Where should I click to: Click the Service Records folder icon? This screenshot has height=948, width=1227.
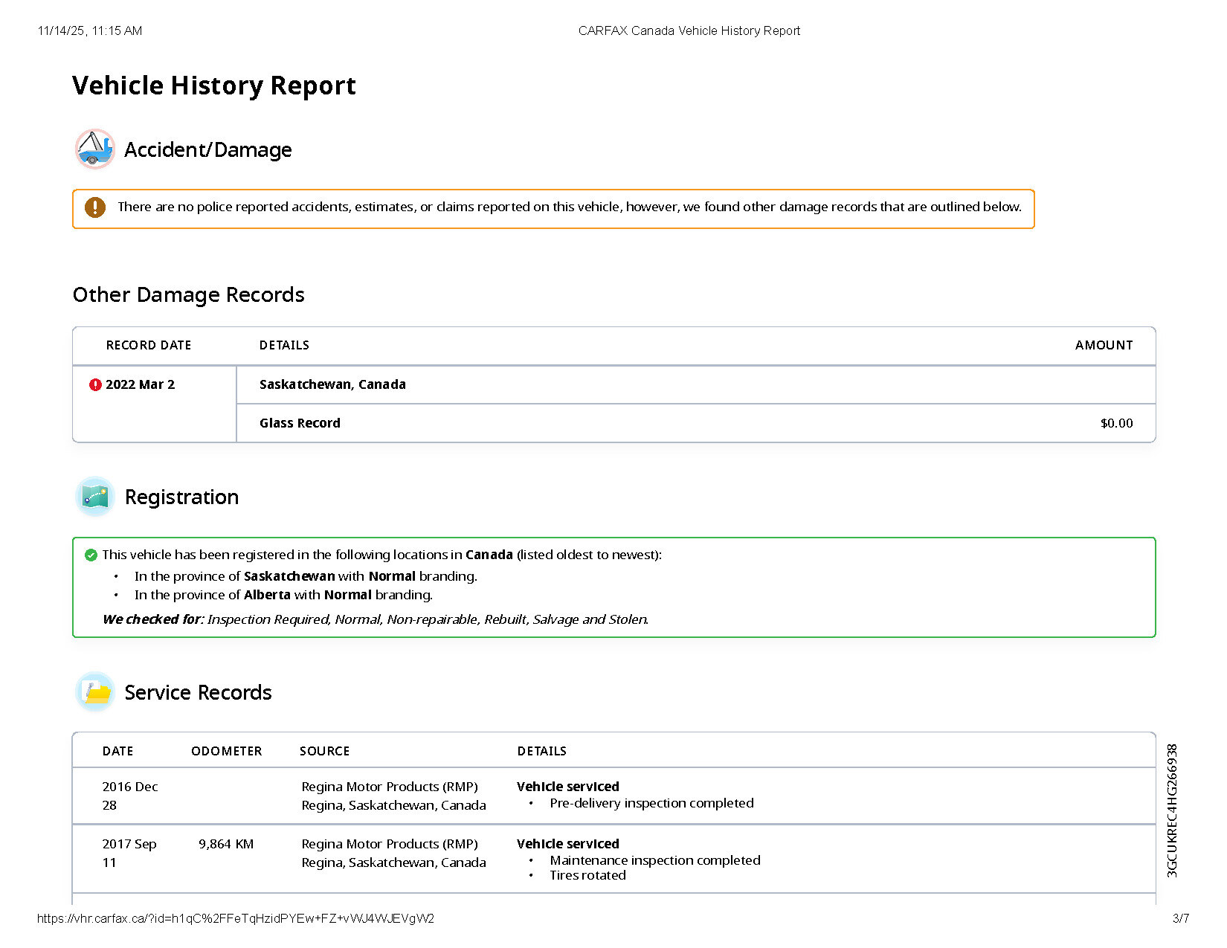[x=95, y=692]
